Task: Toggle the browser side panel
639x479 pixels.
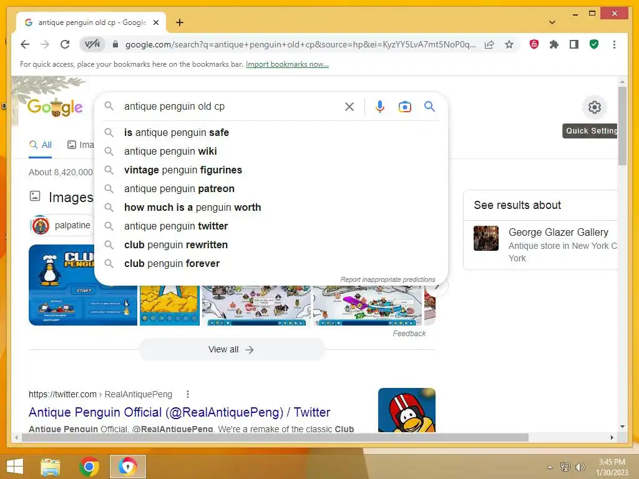Action: point(574,44)
